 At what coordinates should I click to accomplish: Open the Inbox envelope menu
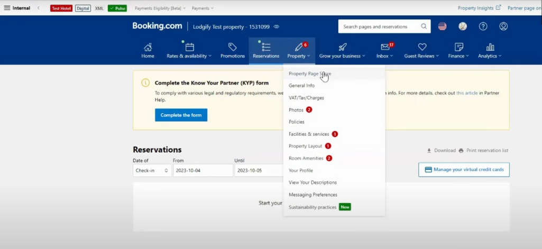(x=385, y=51)
